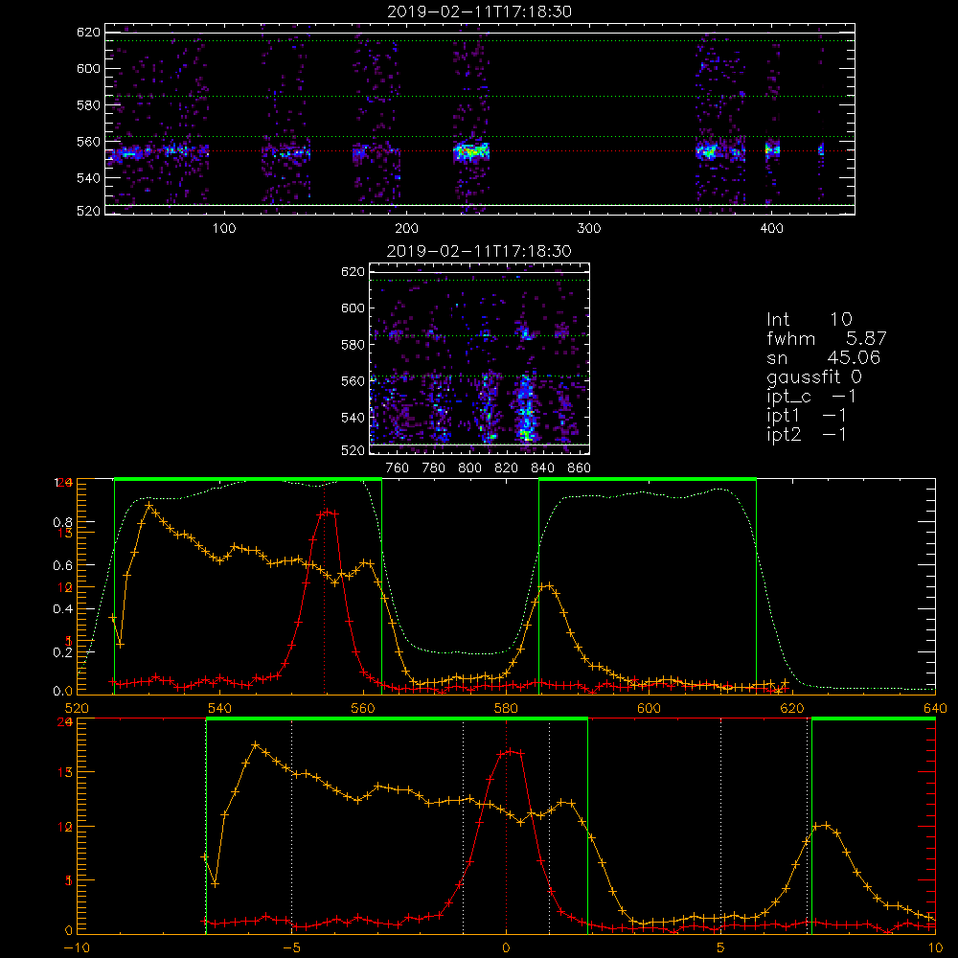
Task: Click the y-axis label 0.8 of upper line plot
Action: coord(63,522)
